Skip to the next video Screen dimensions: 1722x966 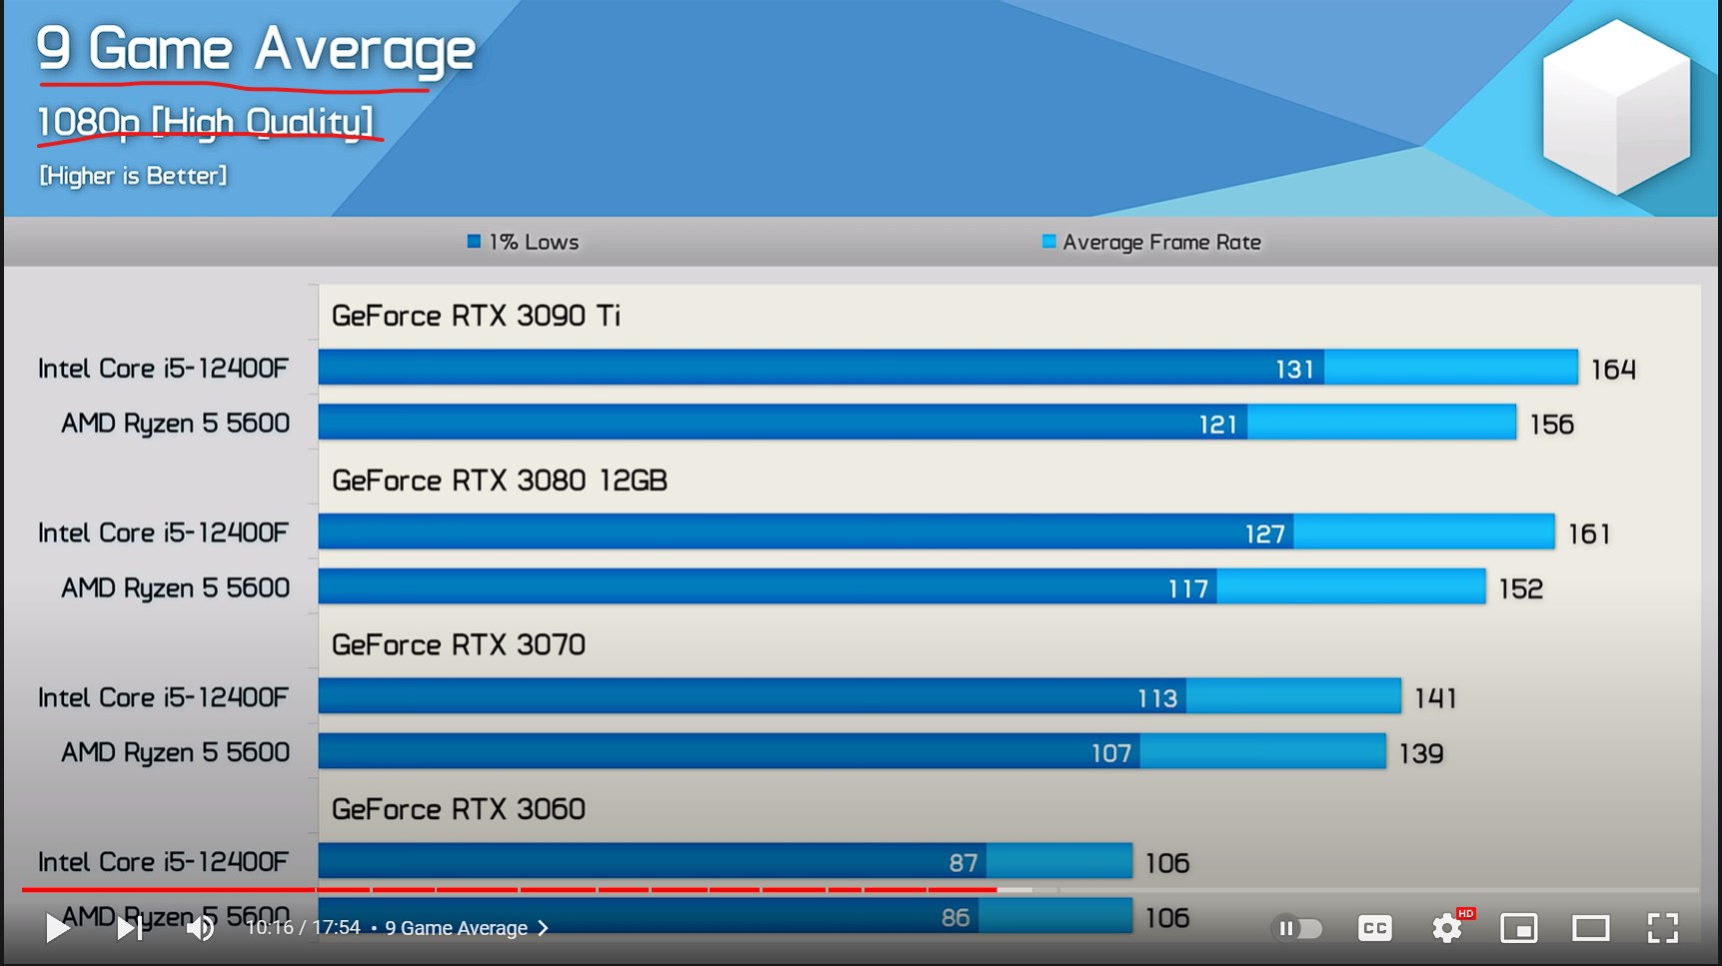pos(129,928)
